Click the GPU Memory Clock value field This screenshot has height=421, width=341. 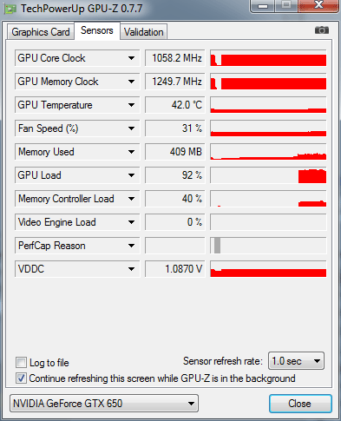[175, 82]
